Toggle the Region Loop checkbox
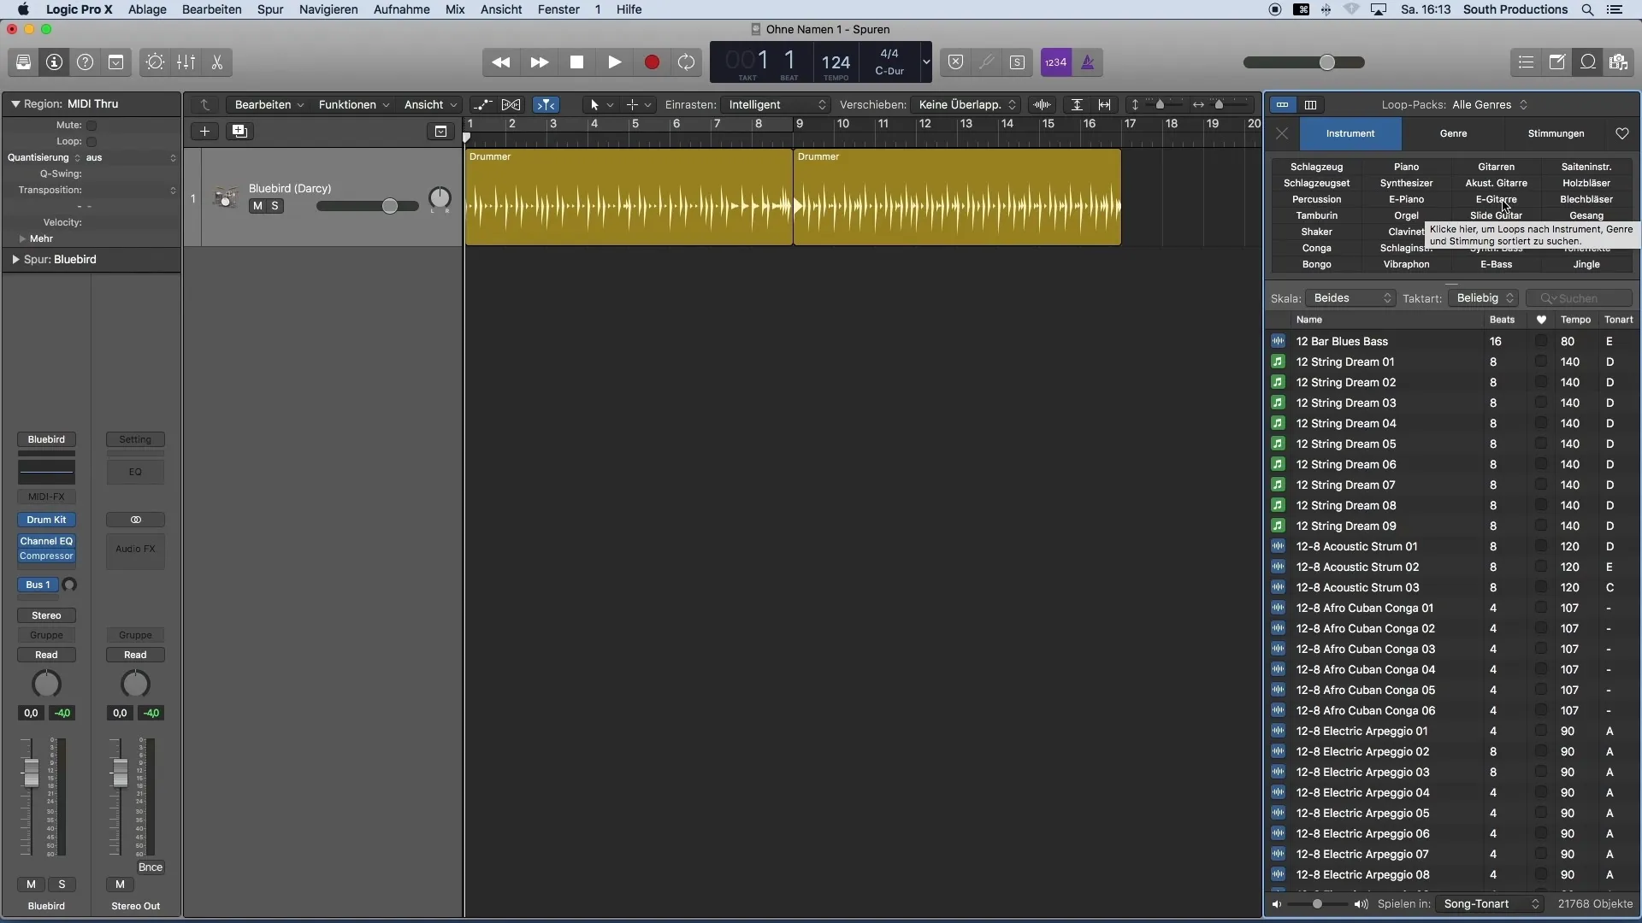 click(x=92, y=142)
